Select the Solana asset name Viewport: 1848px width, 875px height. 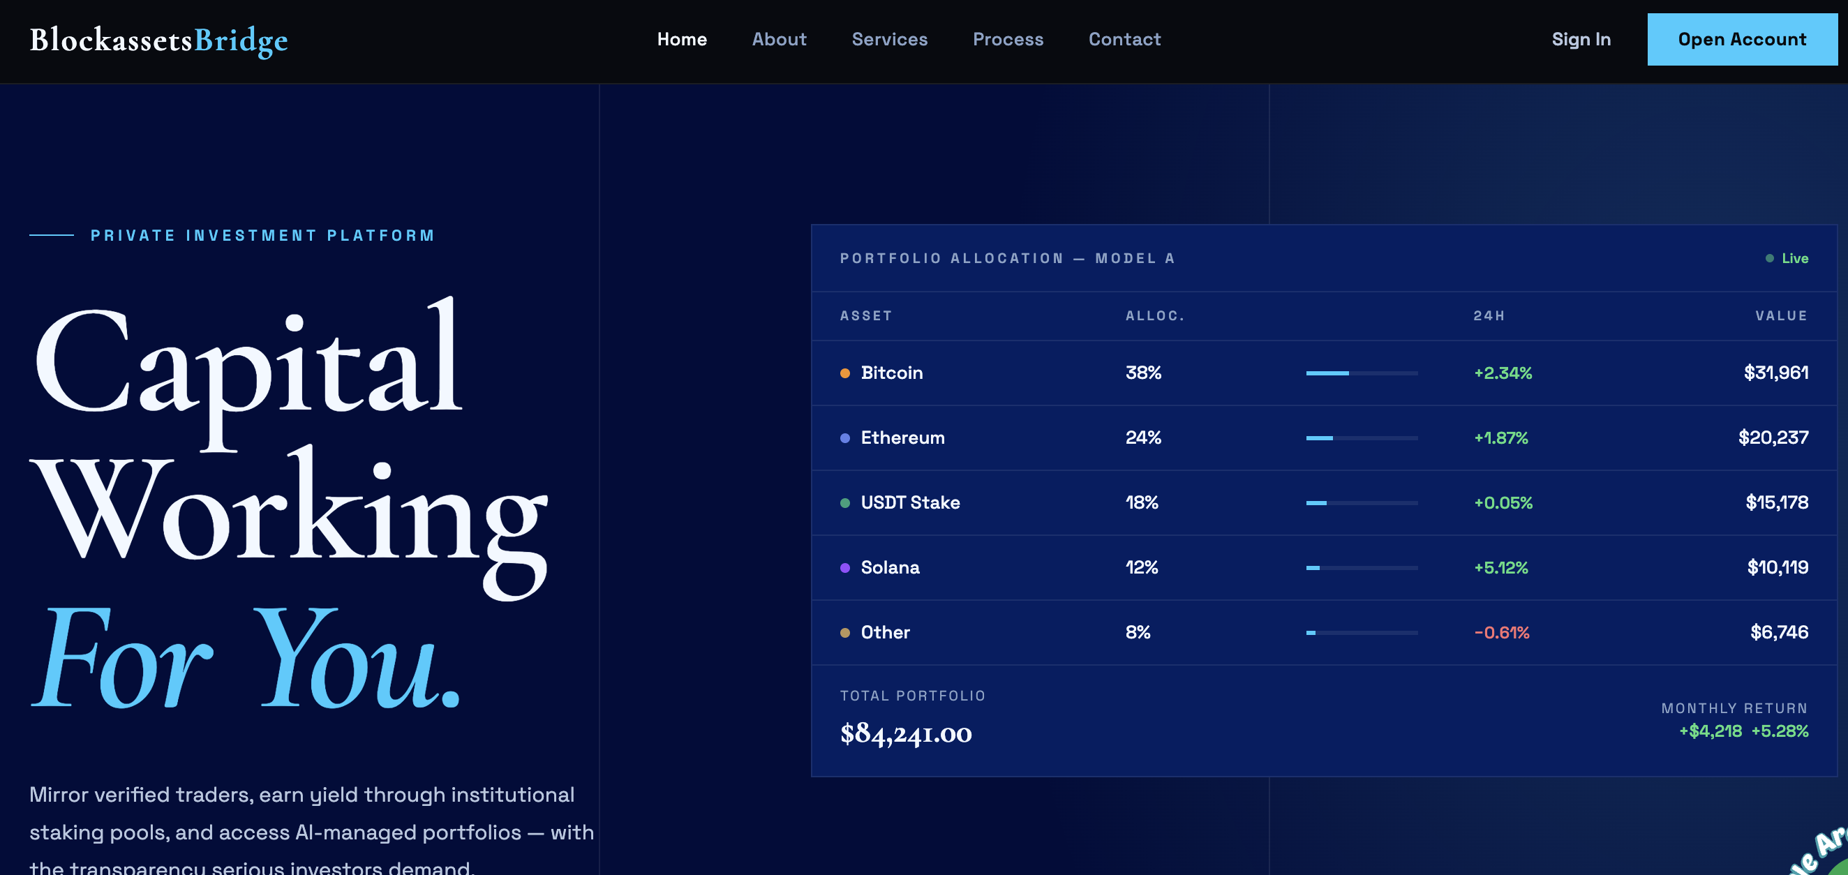click(x=891, y=568)
